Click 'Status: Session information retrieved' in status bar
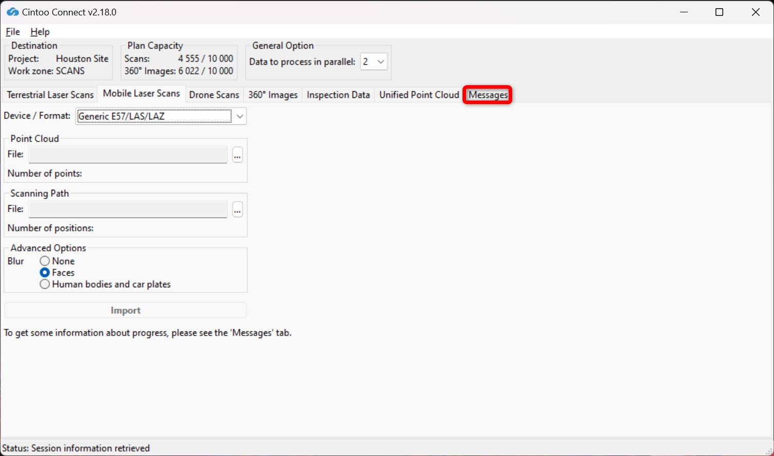Image resolution: width=774 pixels, height=456 pixels. [76, 448]
